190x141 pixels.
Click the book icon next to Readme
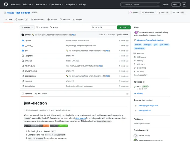tap(134, 53)
